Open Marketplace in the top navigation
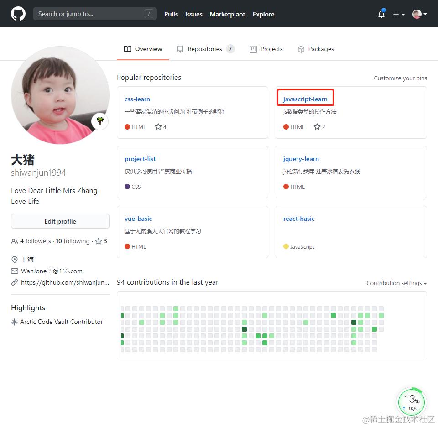 [x=227, y=14]
